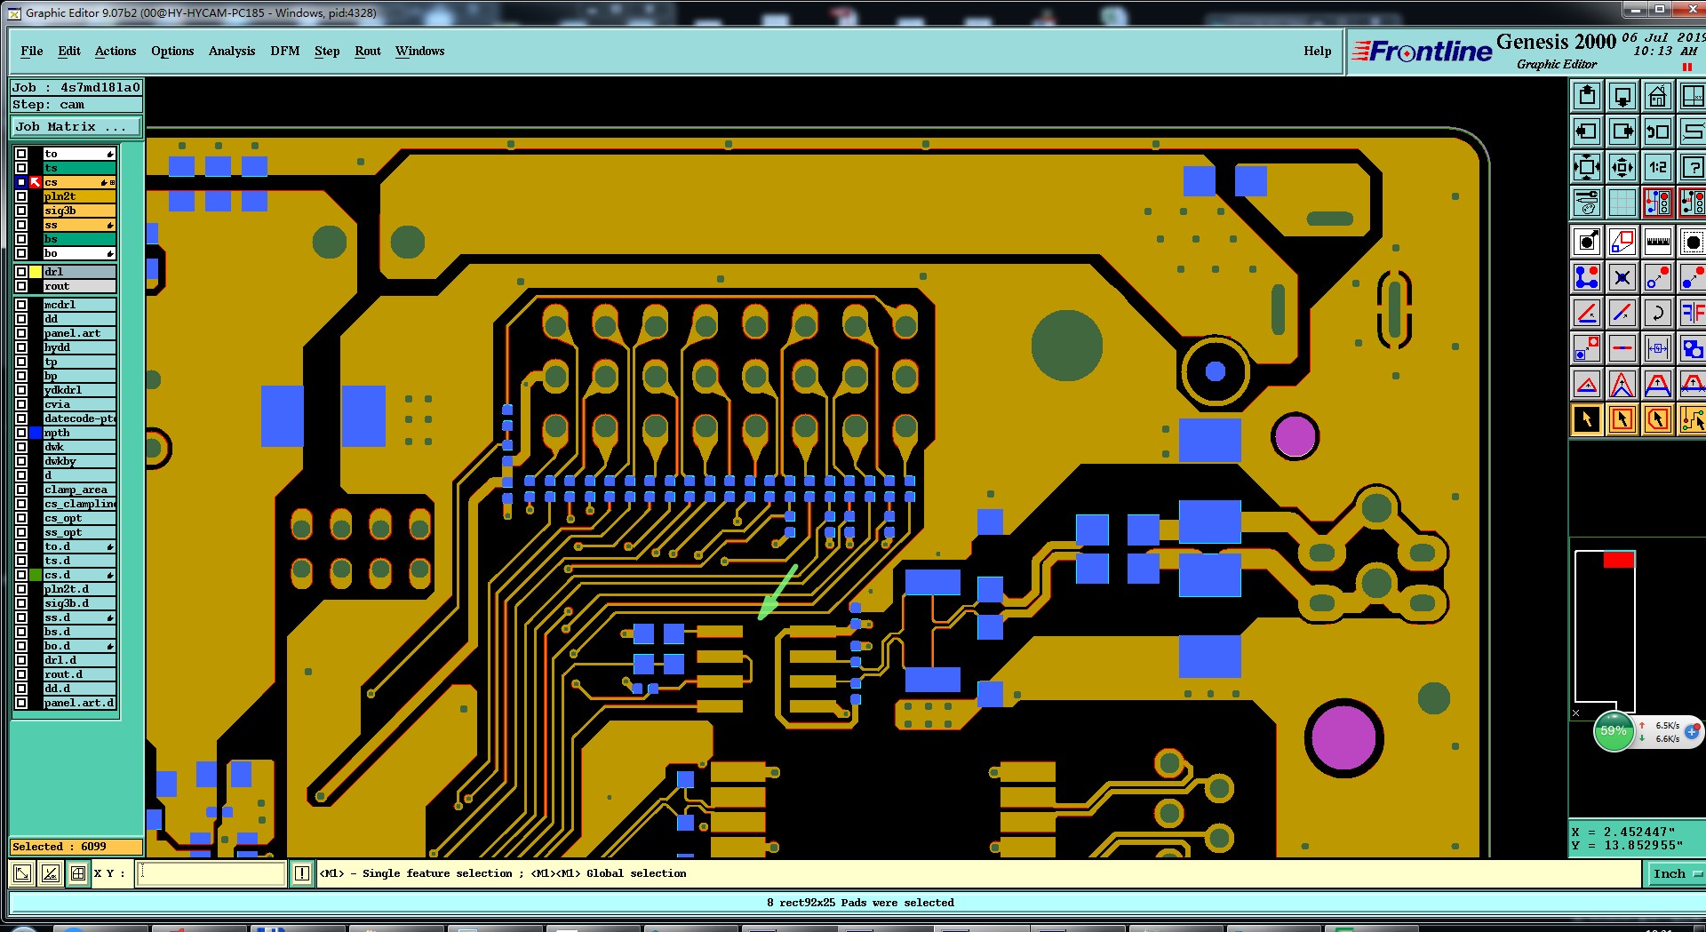Select the rotate arrow tool
The image size is (1706, 932).
click(x=1657, y=313)
